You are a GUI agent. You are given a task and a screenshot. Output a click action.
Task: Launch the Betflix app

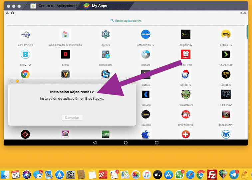(x=65, y=54)
